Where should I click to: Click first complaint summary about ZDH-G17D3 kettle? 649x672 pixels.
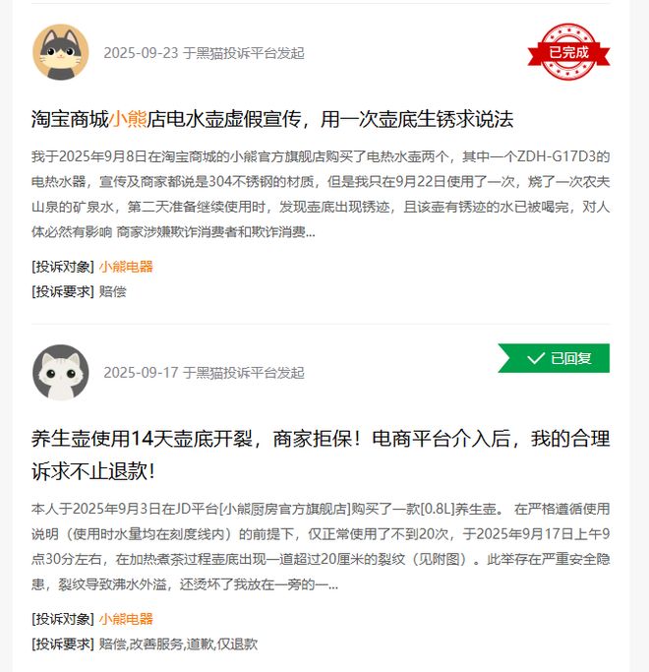[x=321, y=194]
